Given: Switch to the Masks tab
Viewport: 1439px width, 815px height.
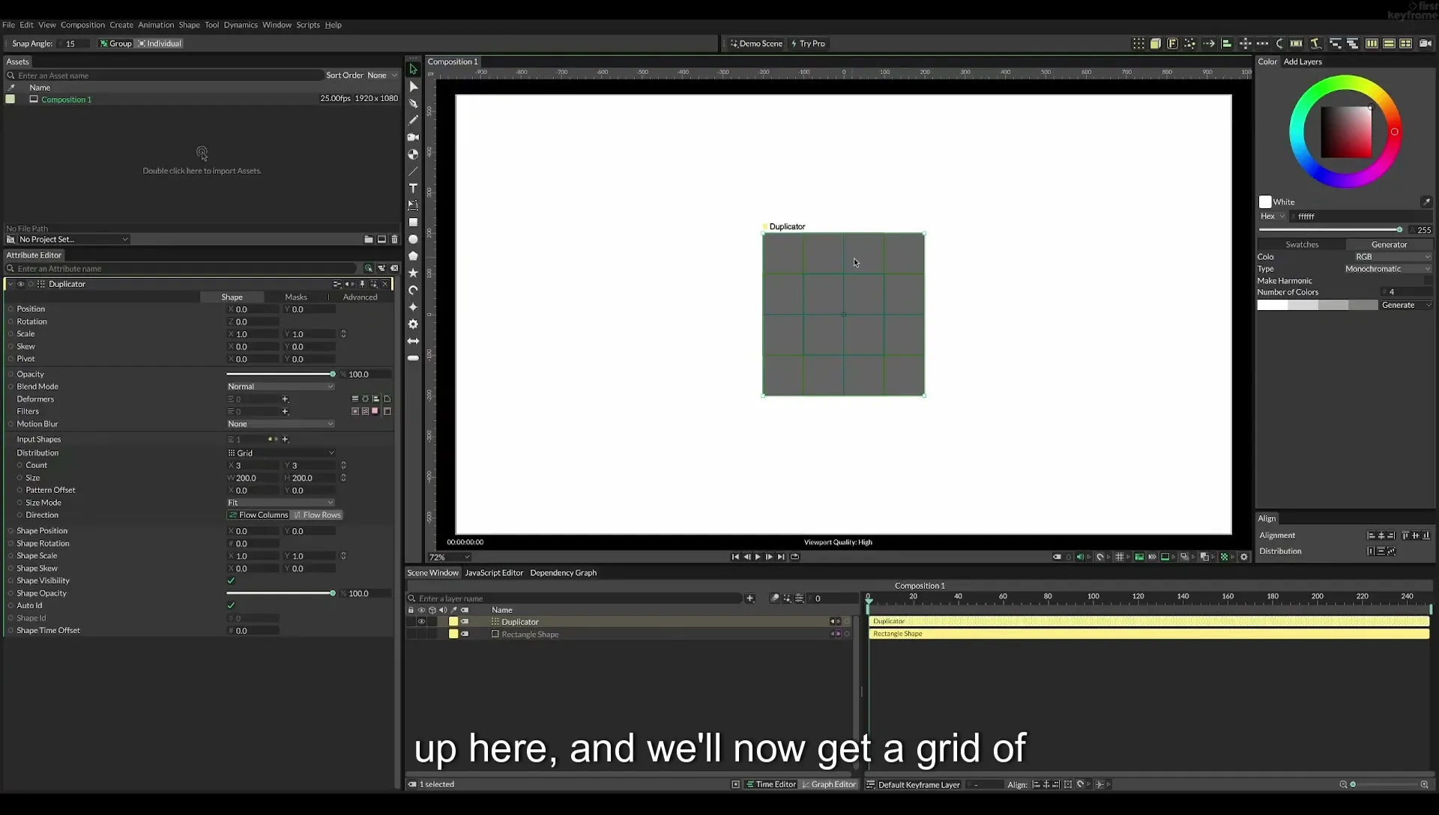Looking at the screenshot, I should click(x=296, y=297).
